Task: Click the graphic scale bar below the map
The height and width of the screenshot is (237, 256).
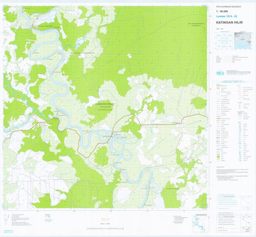Action: coord(106,229)
